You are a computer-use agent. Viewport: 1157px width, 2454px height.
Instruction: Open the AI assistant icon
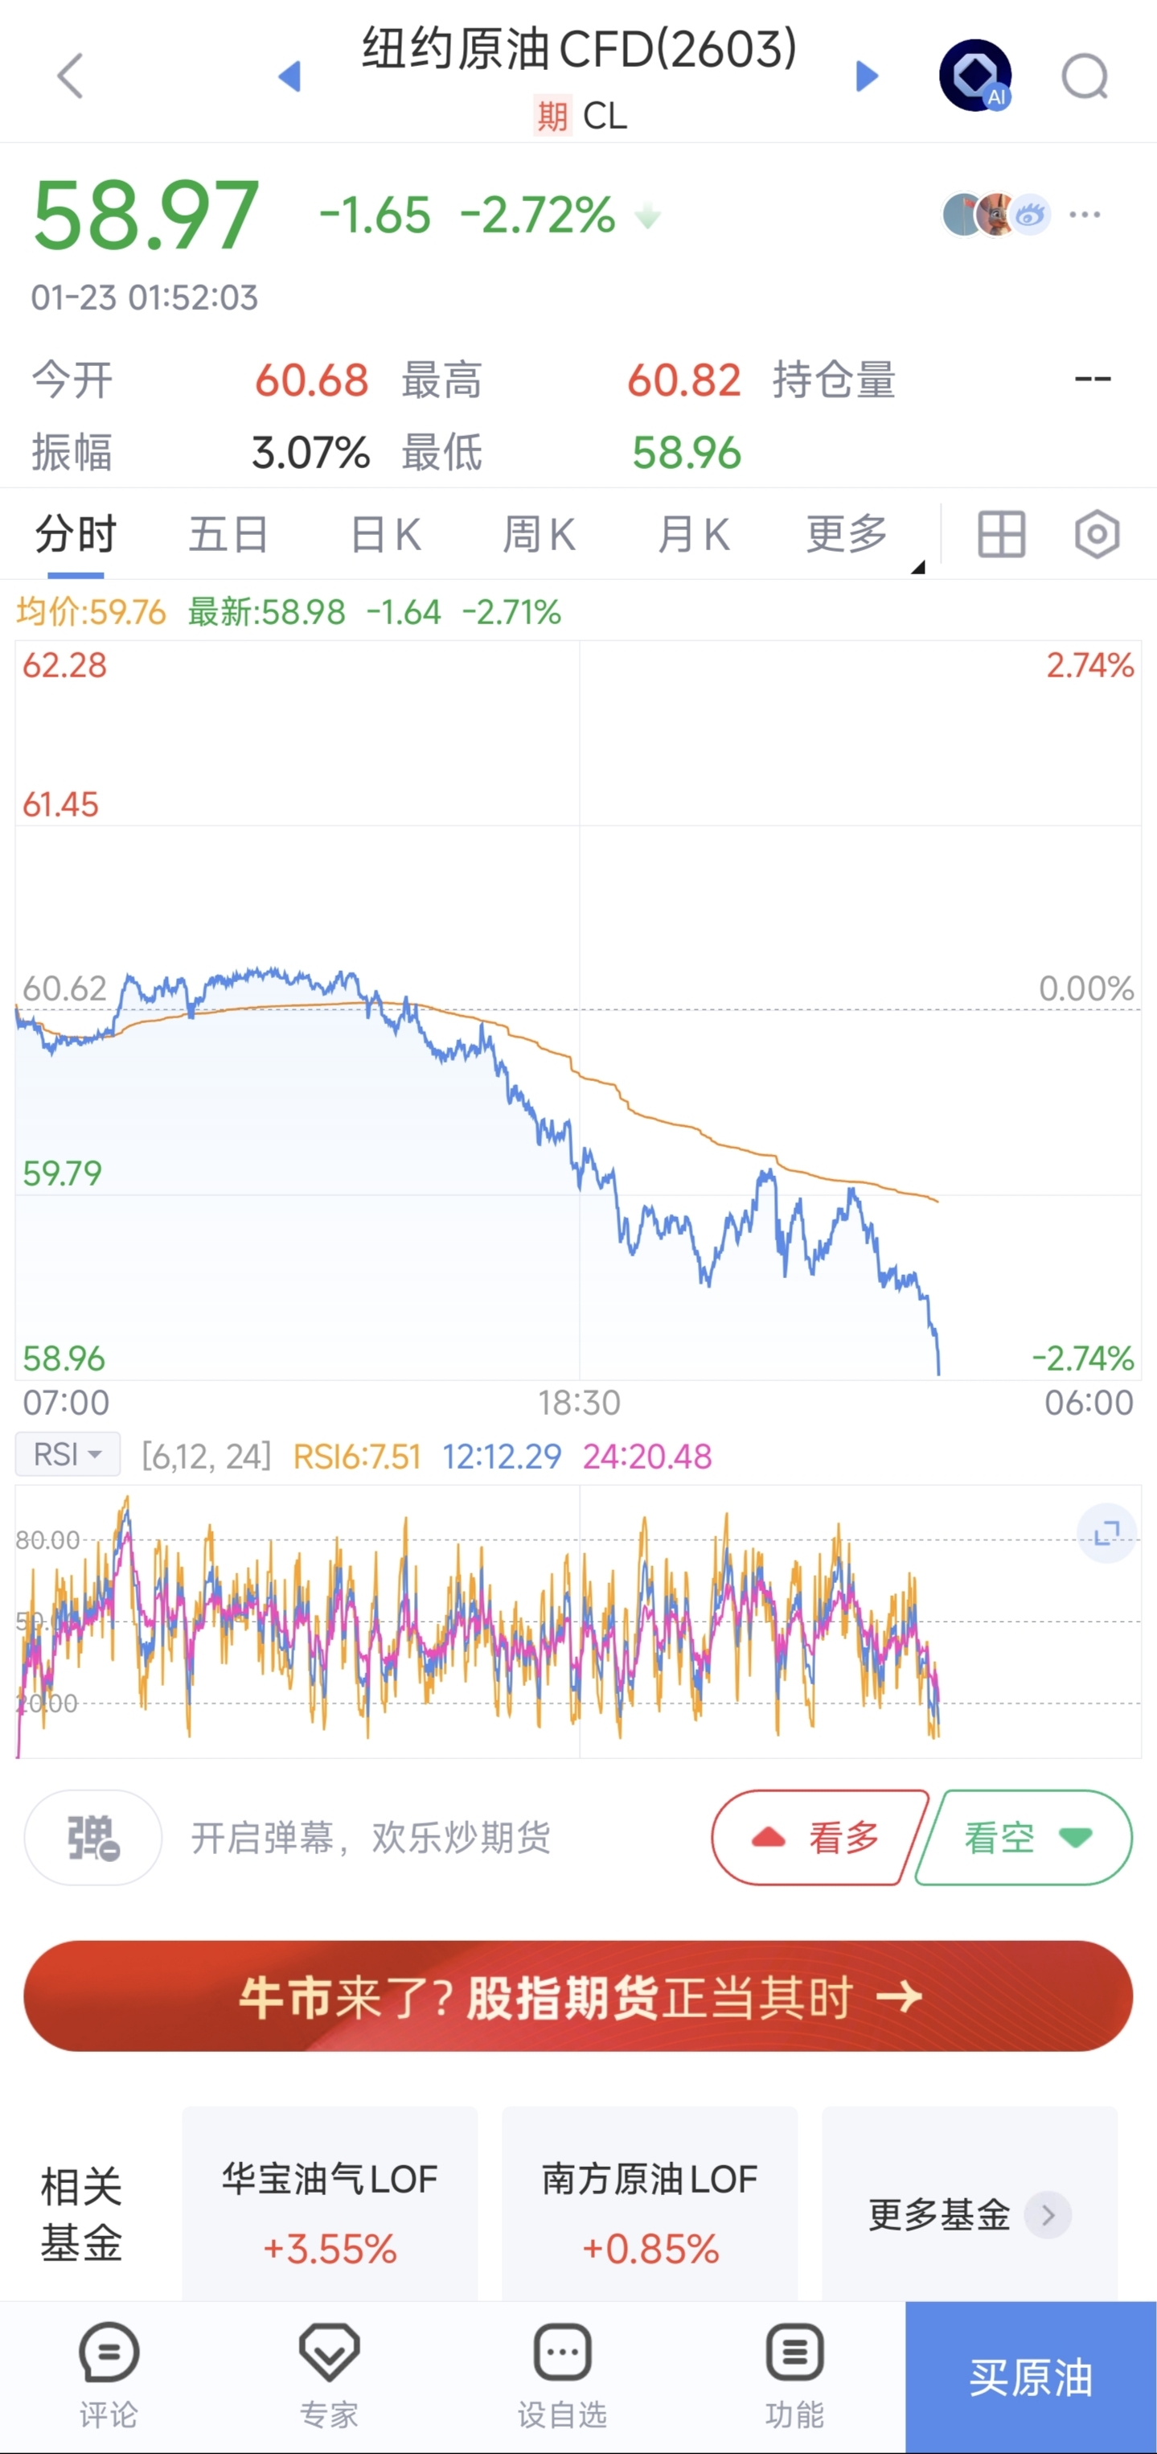(975, 76)
